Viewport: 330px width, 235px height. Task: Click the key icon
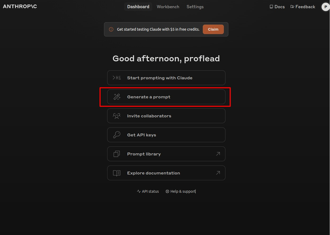[x=117, y=135]
